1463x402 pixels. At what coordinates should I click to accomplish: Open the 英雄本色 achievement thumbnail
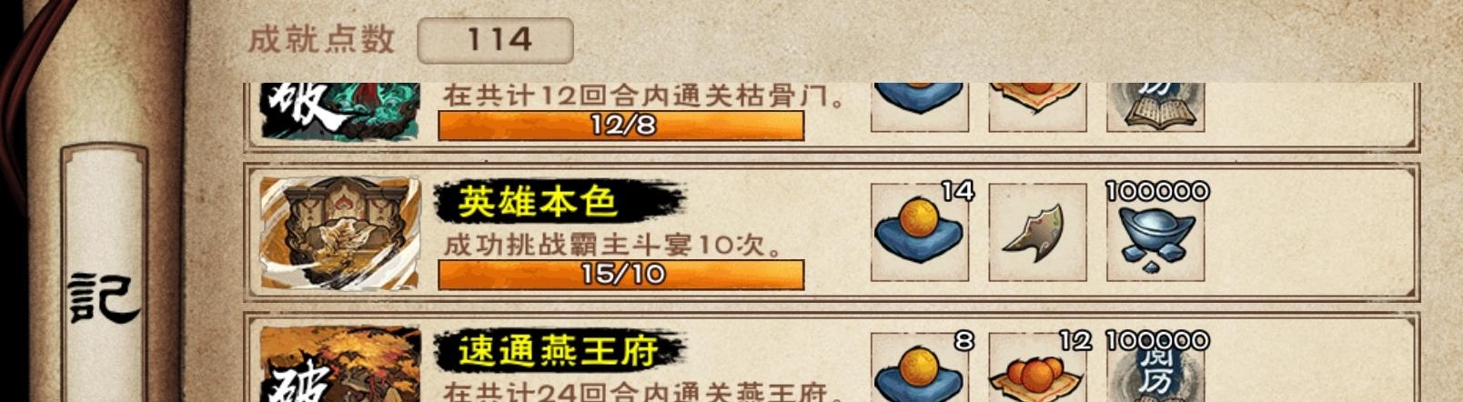click(x=340, y=233)
